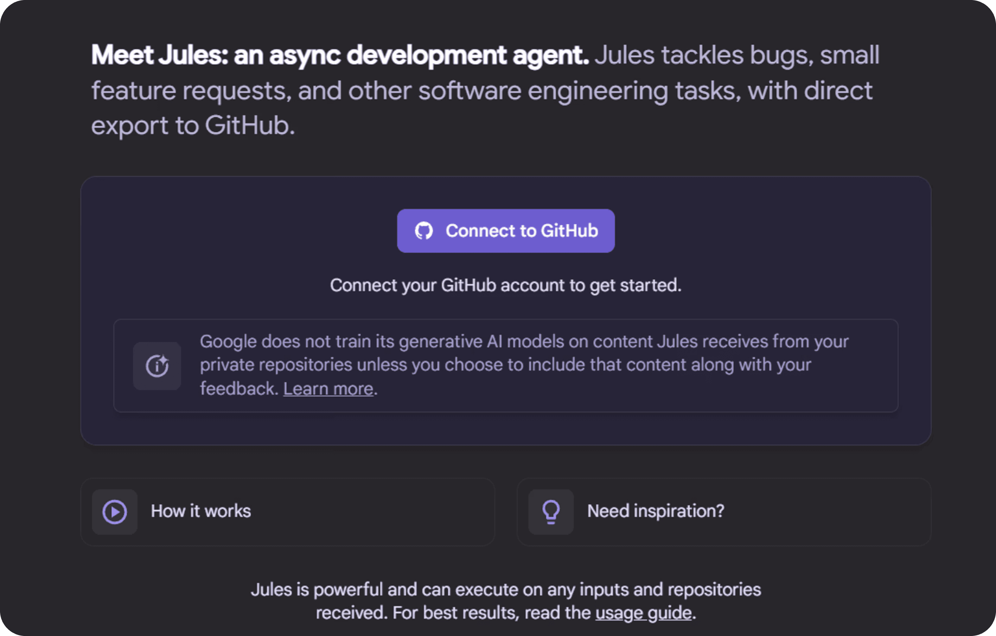Follow the usage guide link
The image size is (996, 636).
click(643, 613)
